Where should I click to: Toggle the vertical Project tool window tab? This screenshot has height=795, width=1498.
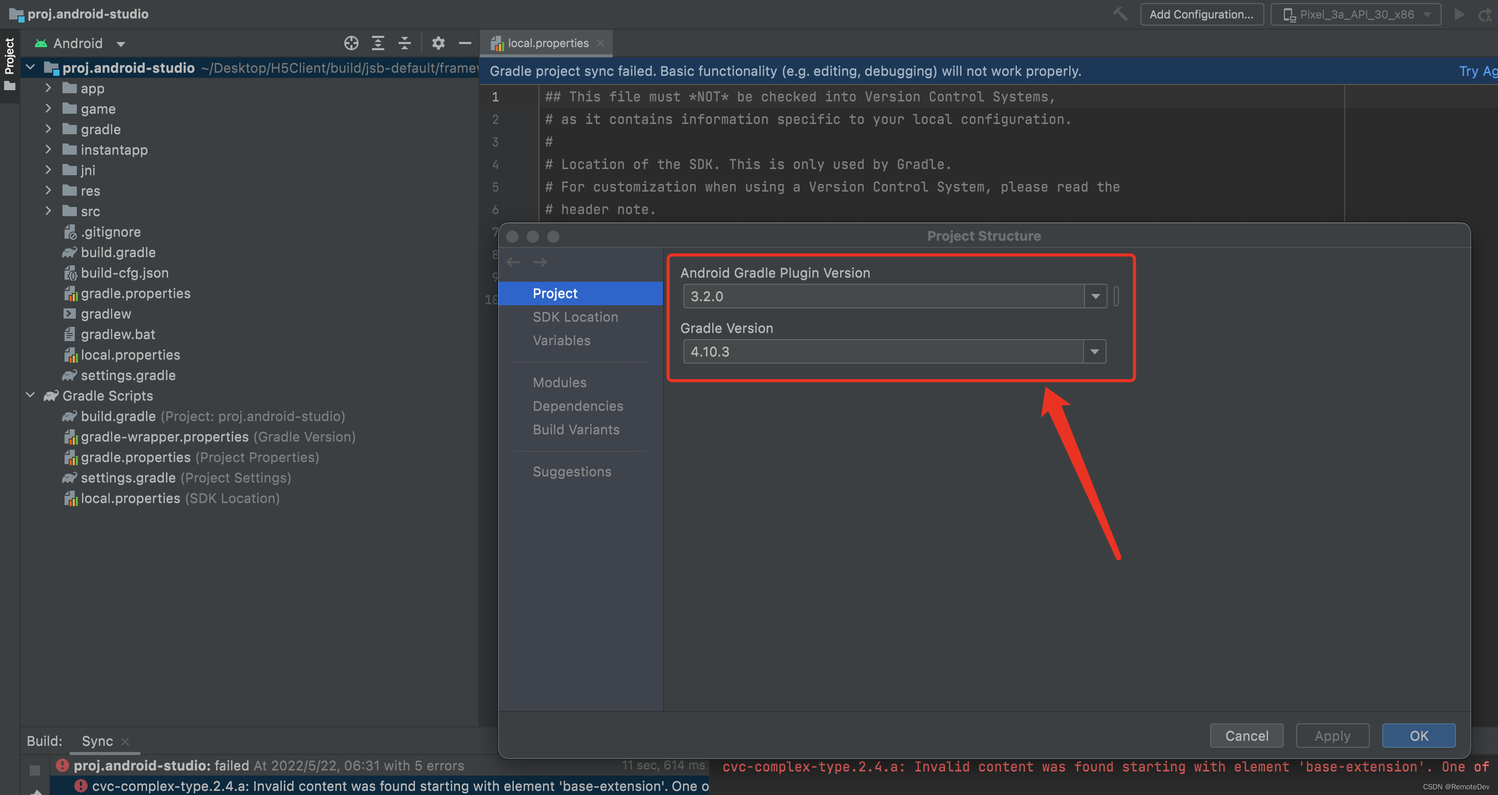coord(10,64)
